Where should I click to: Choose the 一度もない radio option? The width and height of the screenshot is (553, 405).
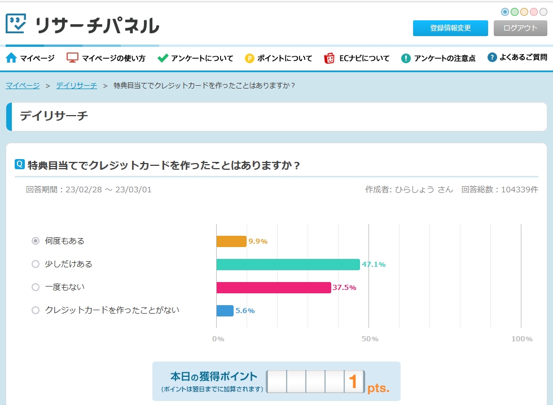click(x=36, y=287)
